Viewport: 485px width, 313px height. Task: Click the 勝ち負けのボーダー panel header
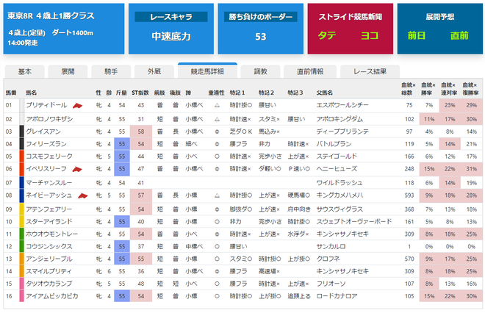pyautogui.click(x=260, y=17)
